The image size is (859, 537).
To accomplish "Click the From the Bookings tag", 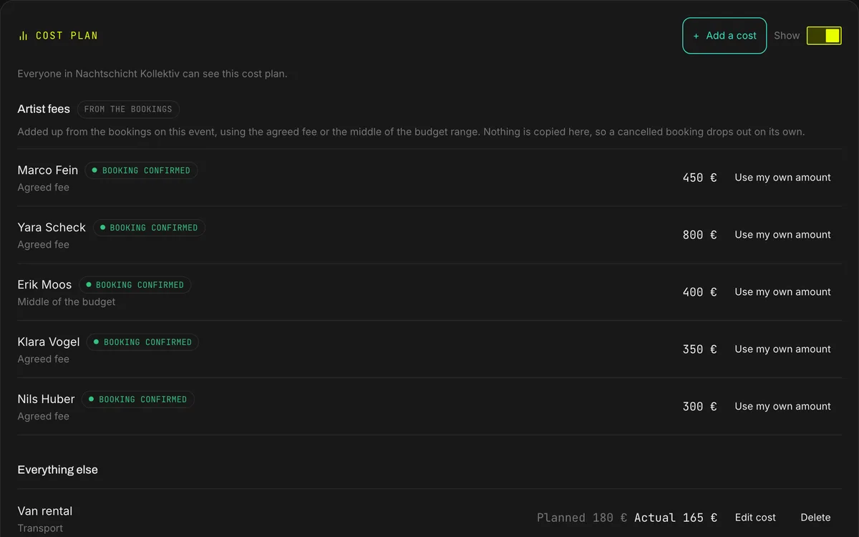I will (128, 110).
